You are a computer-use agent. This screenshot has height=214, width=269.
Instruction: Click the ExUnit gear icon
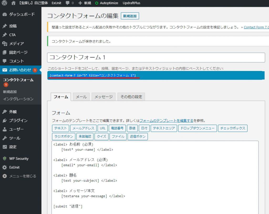5,167
